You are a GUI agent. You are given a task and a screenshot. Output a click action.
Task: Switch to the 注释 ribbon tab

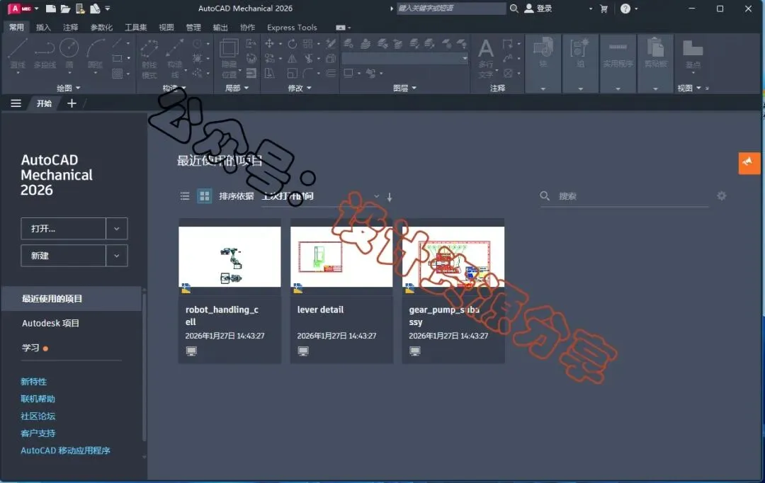click(x=70, y=28)
